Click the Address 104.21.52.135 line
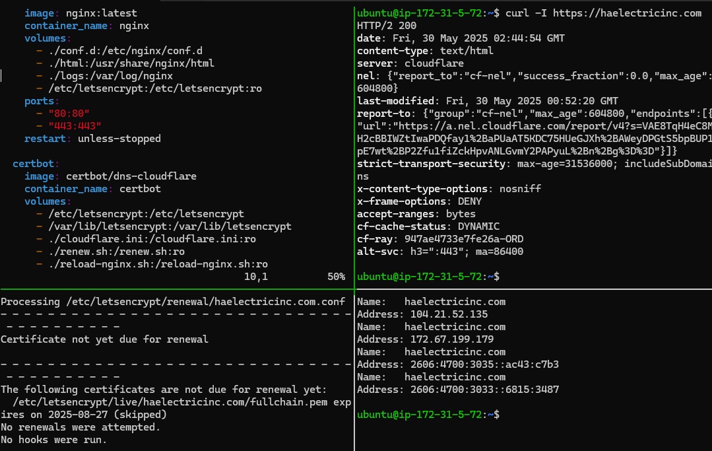Viewport: 712px width, 451px height. point(422,314)
